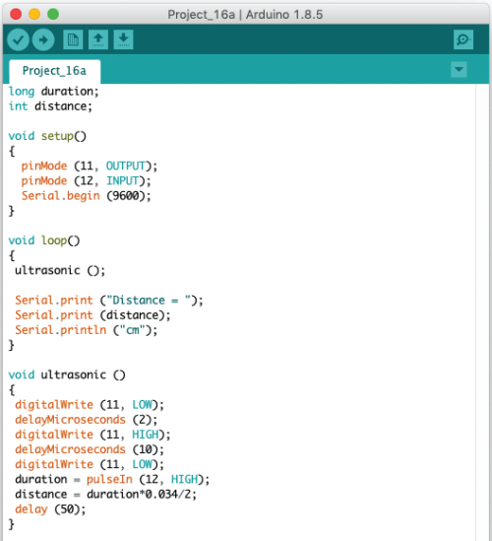Click the 'duration = pulseIn (12, HIGH);' line
This screenshot has height=541, width=492.
[x=112, y=480]
